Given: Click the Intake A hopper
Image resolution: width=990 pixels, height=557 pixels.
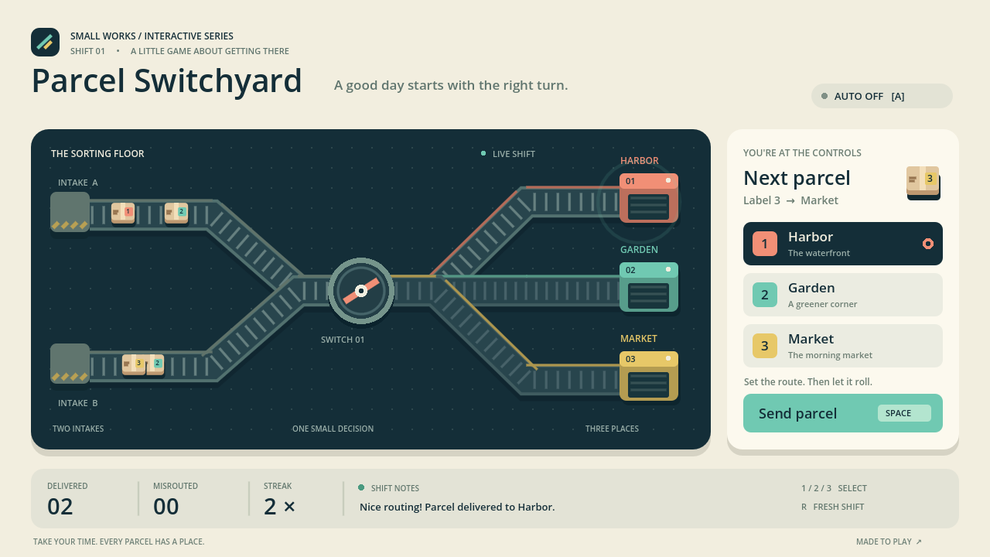Looking at the screenshot, I should pos(70,211).
